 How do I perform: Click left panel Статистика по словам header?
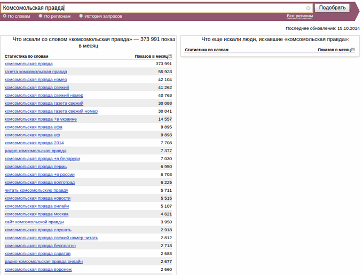point(26,56)
